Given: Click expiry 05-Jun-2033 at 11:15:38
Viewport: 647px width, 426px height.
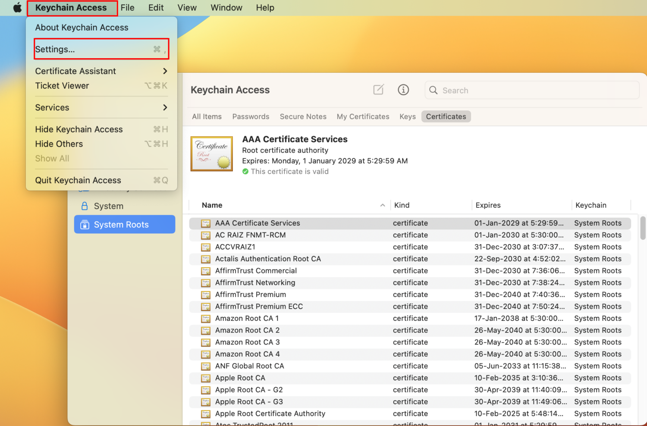Looking at the screenshot, I should point(520,366).
